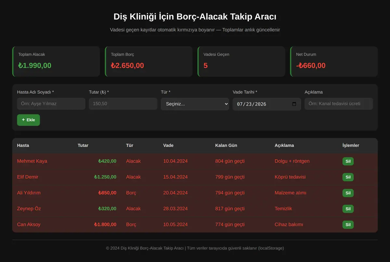The height and width of the screenshot is (262, 390).
Task: Select the name Can Aksoy
Action: [29, 224]
